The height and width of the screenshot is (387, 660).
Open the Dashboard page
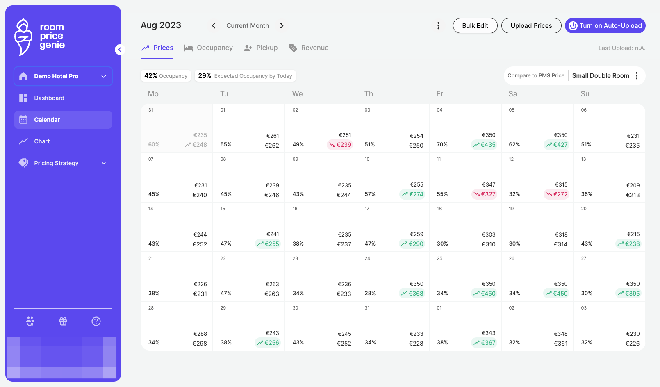click(x=63, y=98)
